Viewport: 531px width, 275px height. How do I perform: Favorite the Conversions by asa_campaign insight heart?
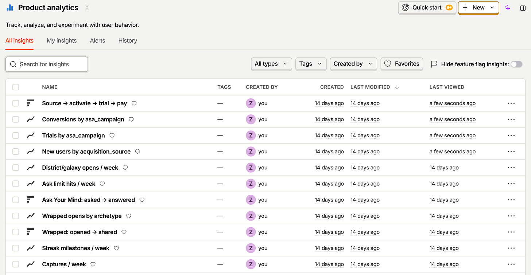(x=131, y=119)
